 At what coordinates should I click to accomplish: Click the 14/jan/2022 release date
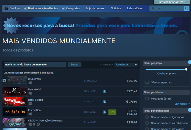tap(90, 81)
